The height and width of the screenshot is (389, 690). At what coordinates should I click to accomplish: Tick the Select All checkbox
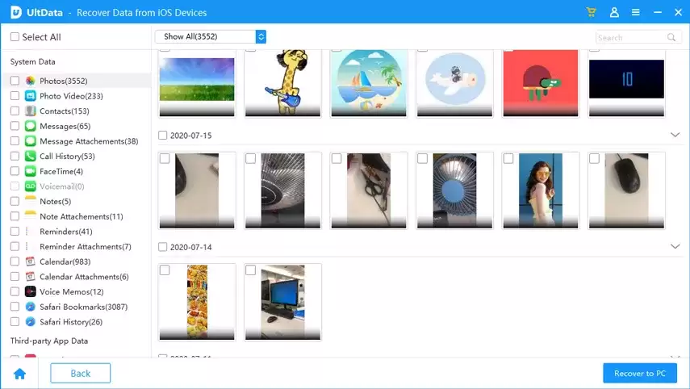(15, 37)
